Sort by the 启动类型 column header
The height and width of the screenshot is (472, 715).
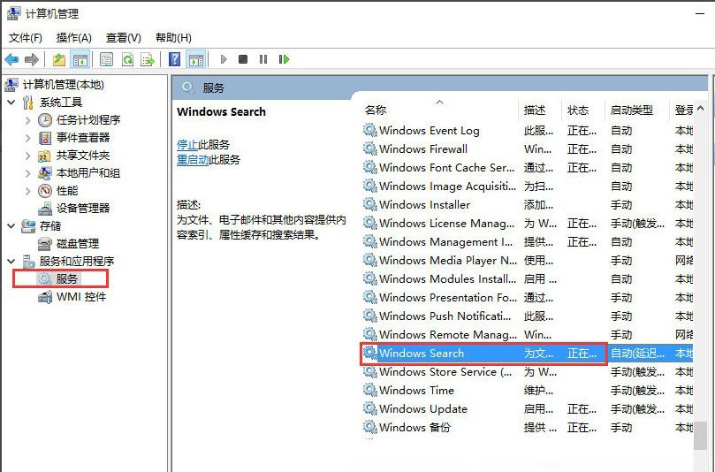632,110
